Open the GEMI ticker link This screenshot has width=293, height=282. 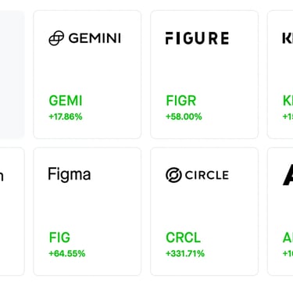click(66, 101)
